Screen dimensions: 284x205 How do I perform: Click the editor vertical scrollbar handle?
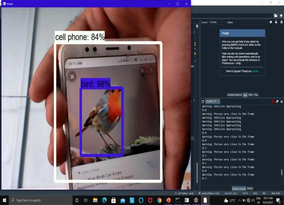point(197,173)
